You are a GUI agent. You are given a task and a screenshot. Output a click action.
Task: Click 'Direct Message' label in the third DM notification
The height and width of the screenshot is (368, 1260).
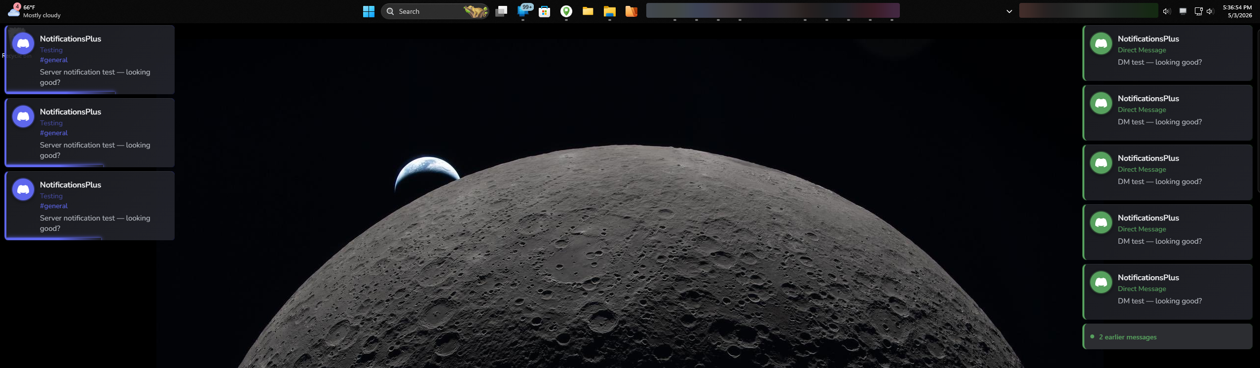[x=1142, y=169]
